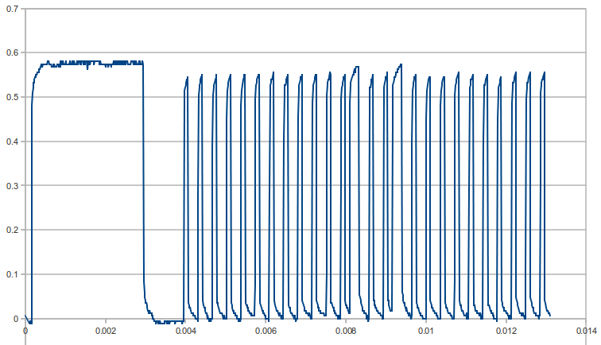Click the 0.2 label on the vertical axis
Viewport: 601px width, 345px height.
pos(11,231)
